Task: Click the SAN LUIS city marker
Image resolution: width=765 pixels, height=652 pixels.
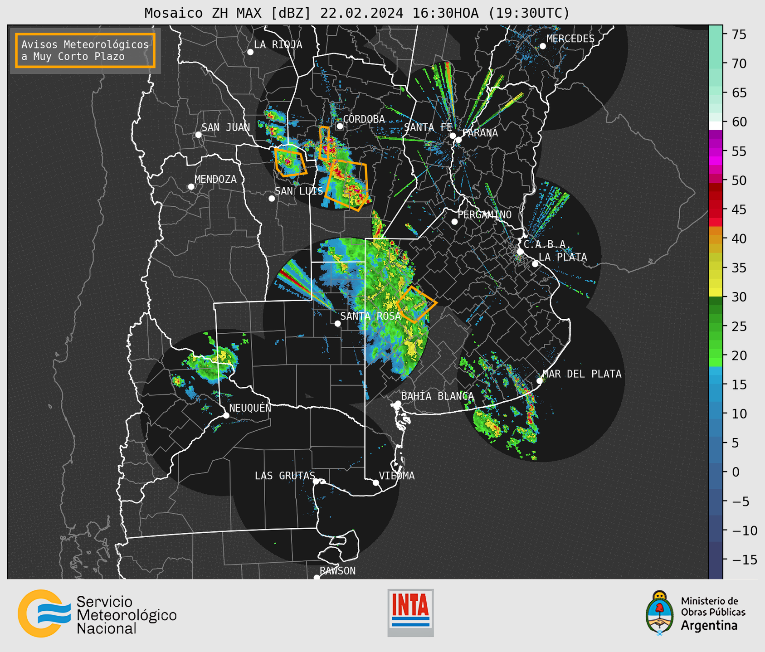Action: (x=272, y=199)
